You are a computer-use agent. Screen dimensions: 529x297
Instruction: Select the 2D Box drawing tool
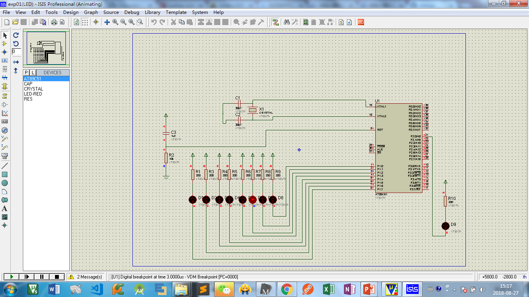(x=5, y=174)
